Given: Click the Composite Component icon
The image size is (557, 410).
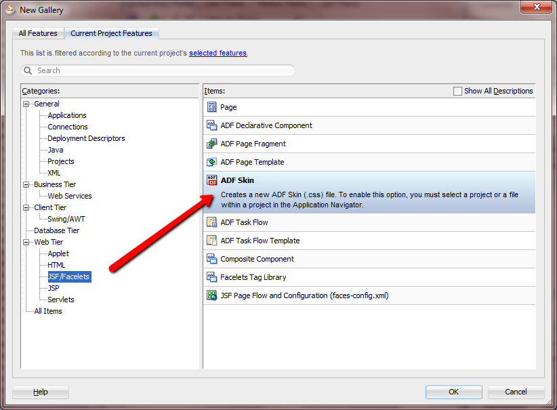Looking at the screenshot, I should tap(211, 259).
